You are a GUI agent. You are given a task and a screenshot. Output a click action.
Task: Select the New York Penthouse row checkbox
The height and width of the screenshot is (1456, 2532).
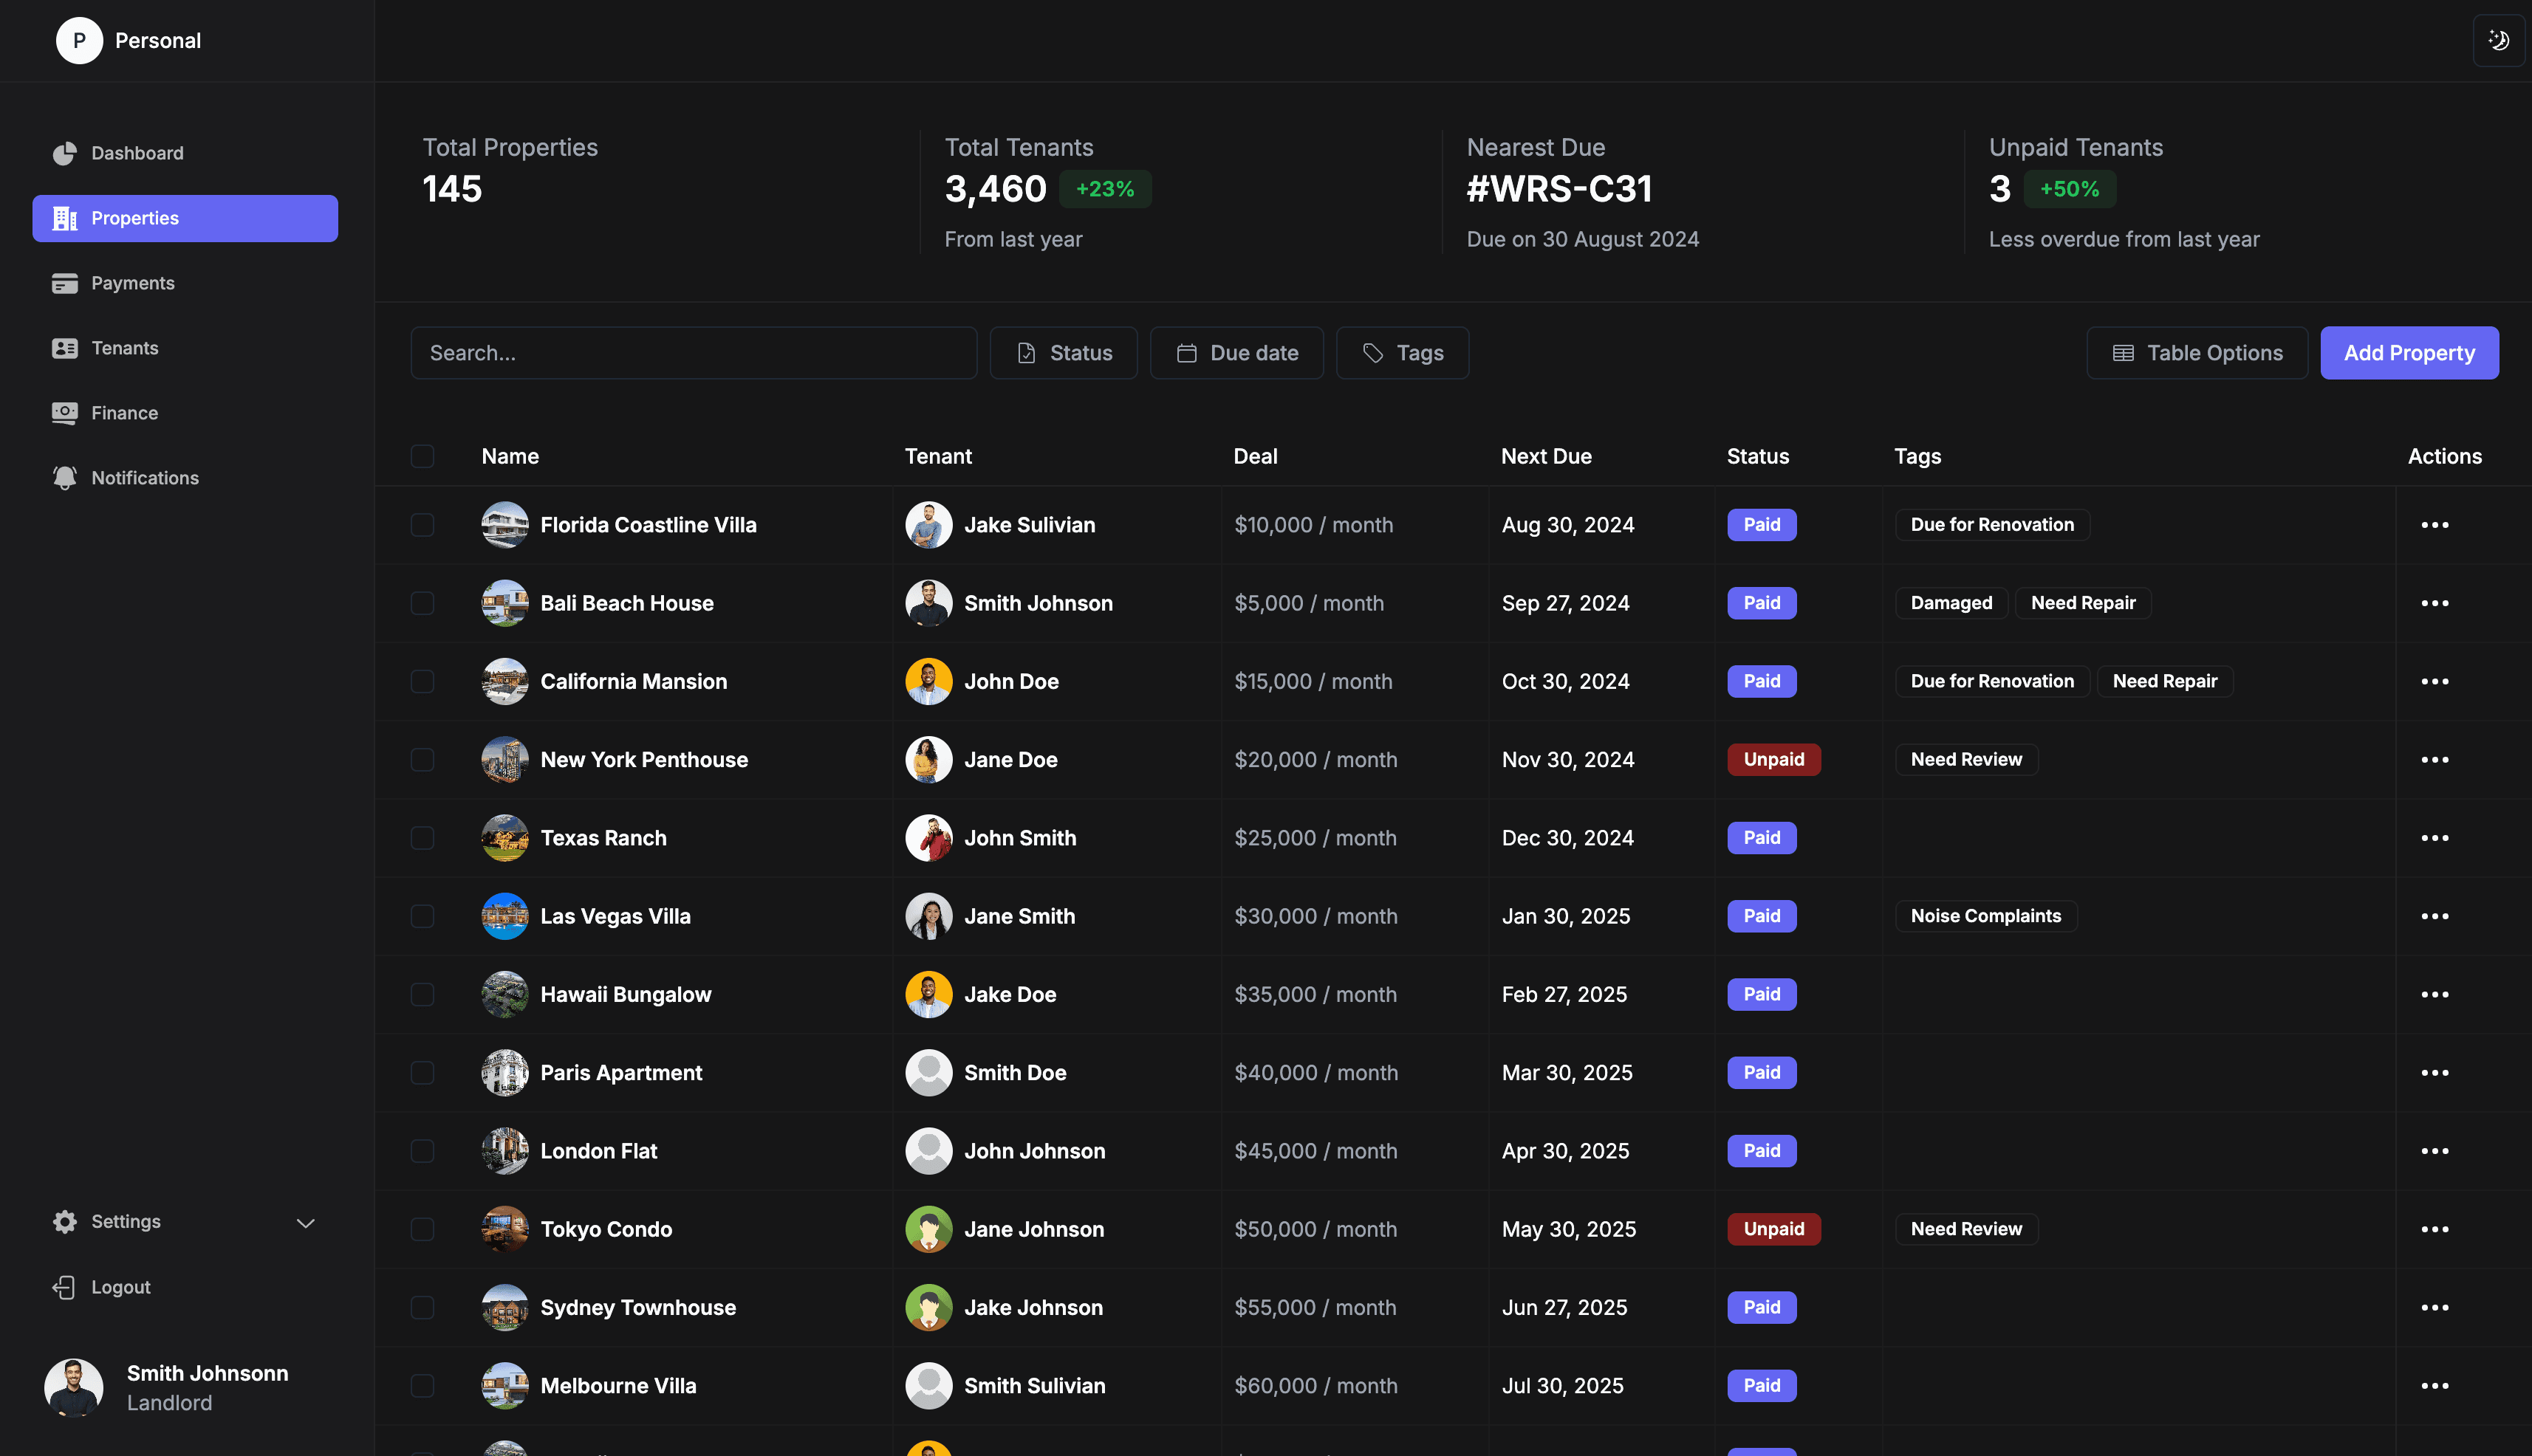[422, 760]
